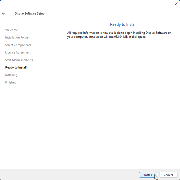Click the Displax Software Setup title text
Screen dimensions: 180x180
(29, 13)
